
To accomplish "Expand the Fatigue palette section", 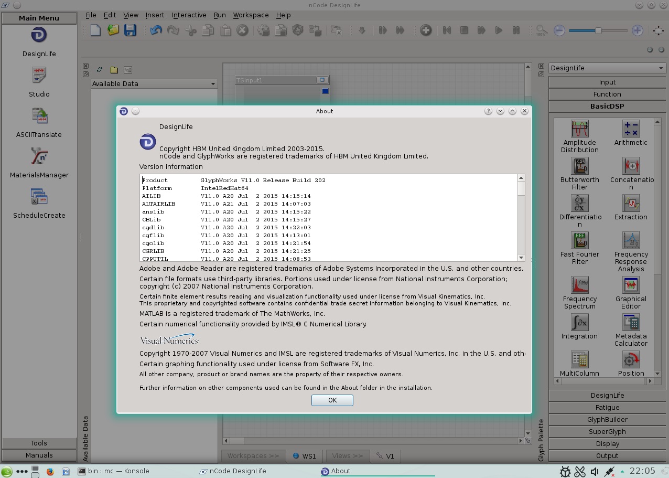I will pyautogui.click(x=607, y=407).
